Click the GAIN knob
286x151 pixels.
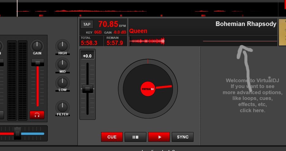[37, 46]
